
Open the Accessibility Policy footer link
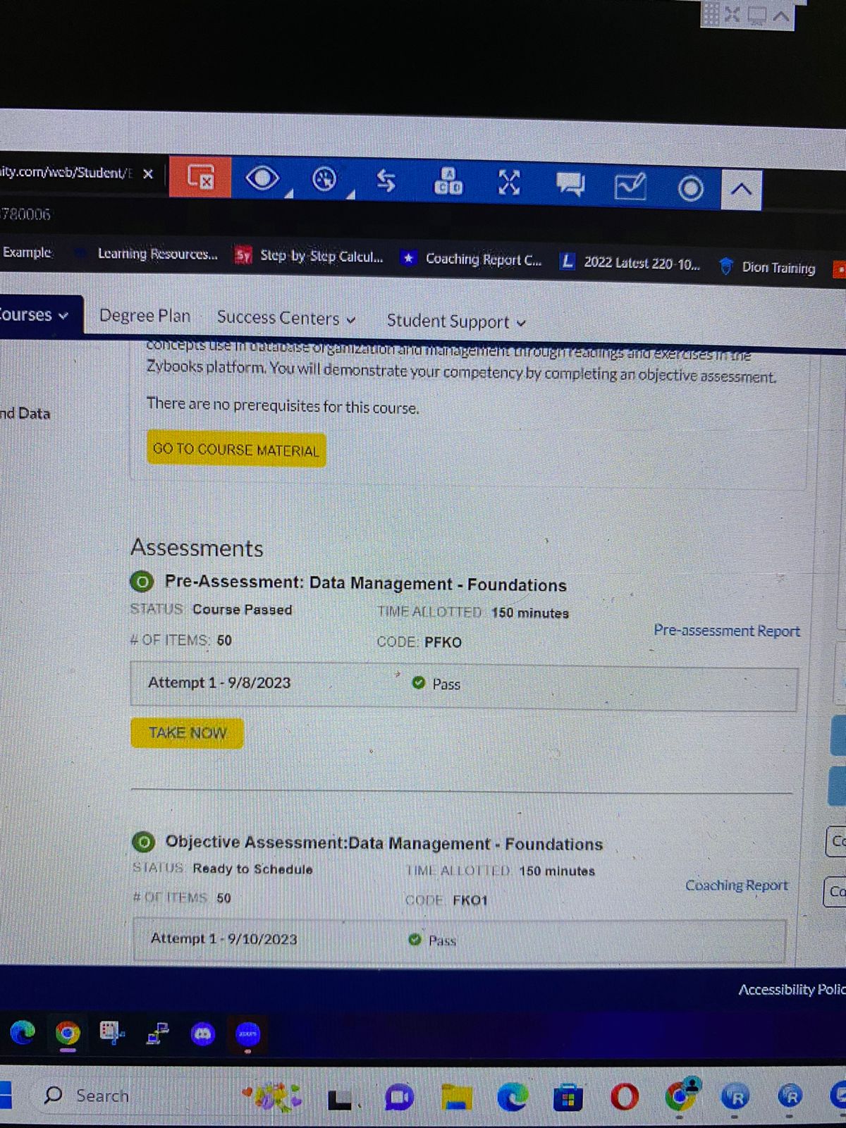click(x=792, y=990)
